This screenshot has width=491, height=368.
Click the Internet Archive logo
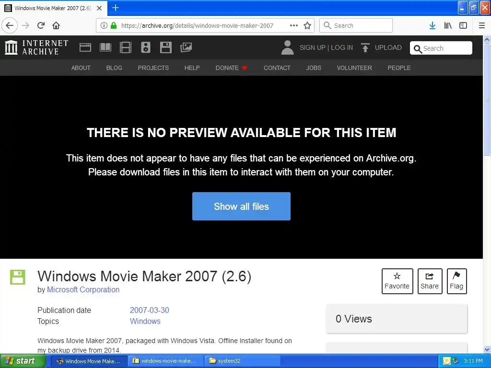pos(36,47)
